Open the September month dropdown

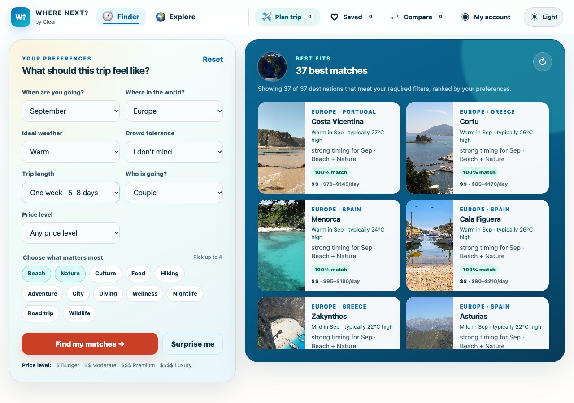click(x=71, y=111)
